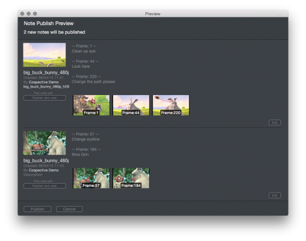306x241 pixels.
Task: Select the first clip's meadow preview thumbnail
Action: (44, 55)
